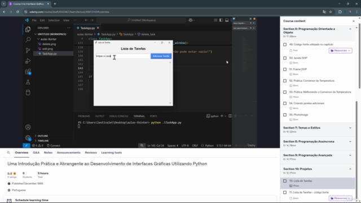Open the Announcements tab

tap(69, 153)
